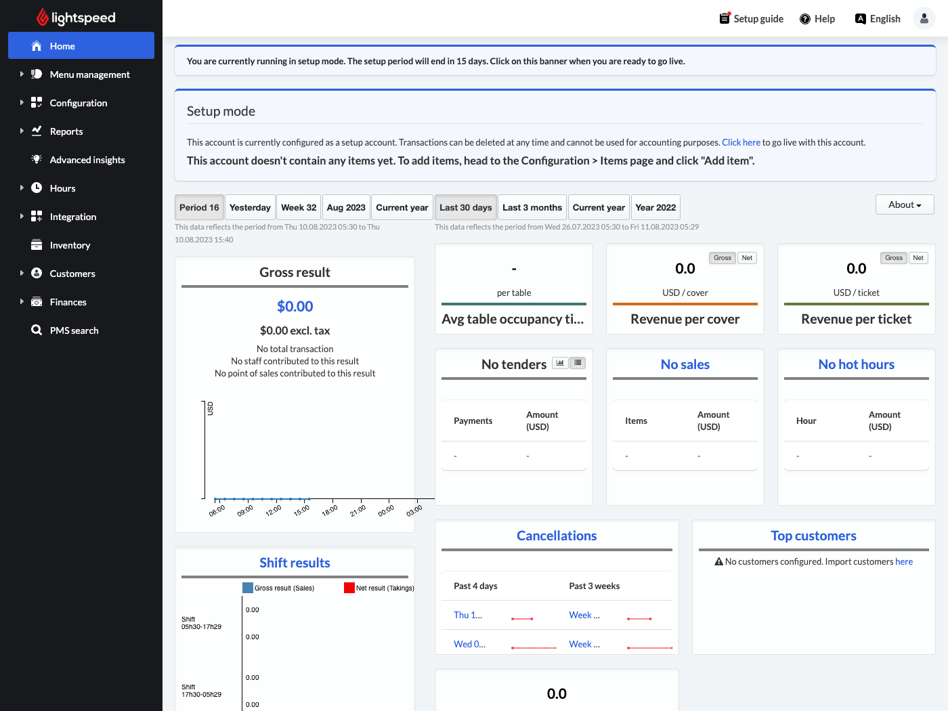Open the user profile icon

924,18
